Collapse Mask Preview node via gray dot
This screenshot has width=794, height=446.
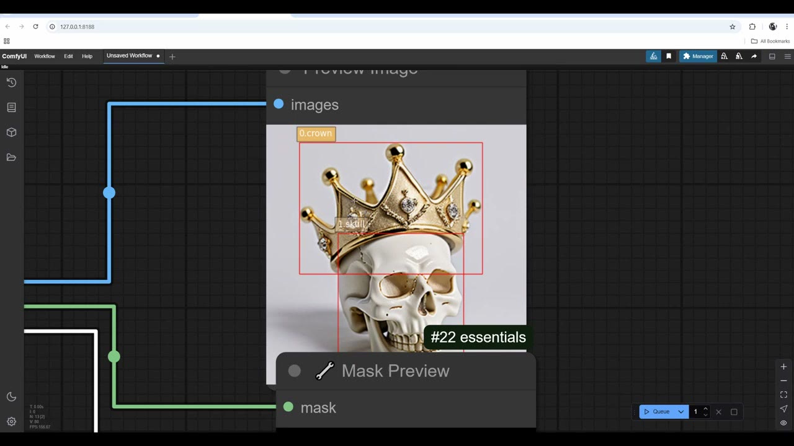[295, 370]
